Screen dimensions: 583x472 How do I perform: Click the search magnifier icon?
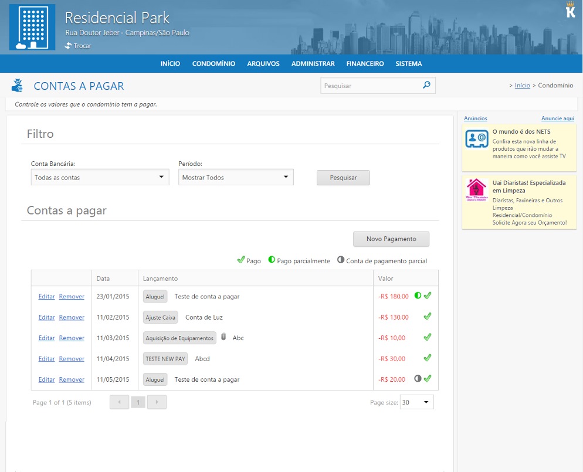pyautogui.click(x=426, y=85)
